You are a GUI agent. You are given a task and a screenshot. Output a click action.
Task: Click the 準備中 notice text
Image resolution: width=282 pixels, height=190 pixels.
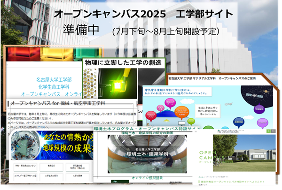point(81,30)
